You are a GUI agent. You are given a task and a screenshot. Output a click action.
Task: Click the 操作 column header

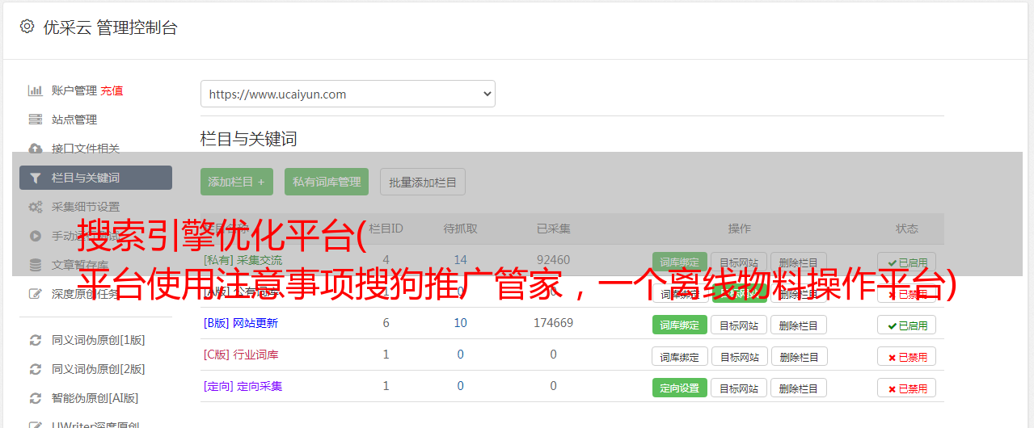click(x=739, y=229)
